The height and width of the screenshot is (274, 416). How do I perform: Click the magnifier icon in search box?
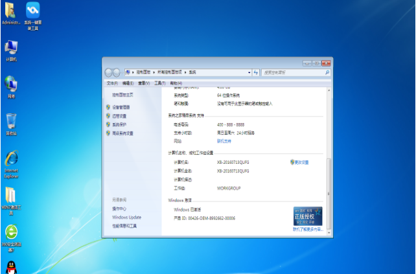click(327, 72)
